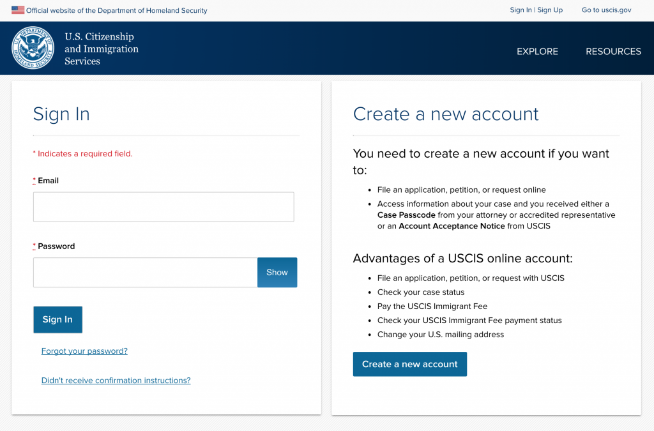Show the password with the Show toggle

click(277, 273)
